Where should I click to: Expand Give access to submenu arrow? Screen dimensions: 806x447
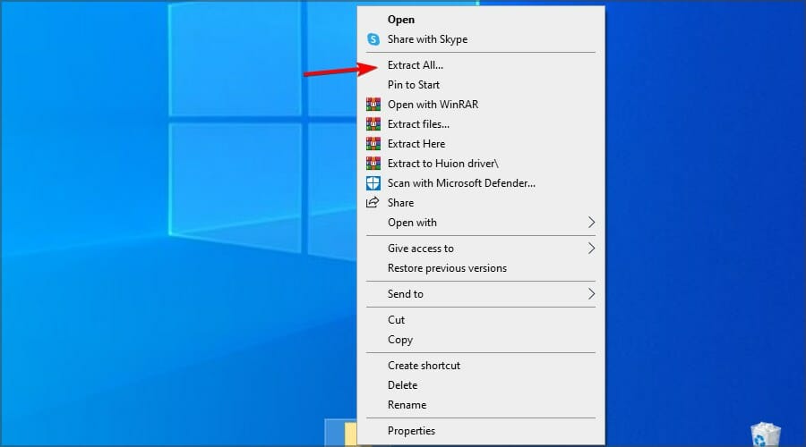tap(591, 249)
